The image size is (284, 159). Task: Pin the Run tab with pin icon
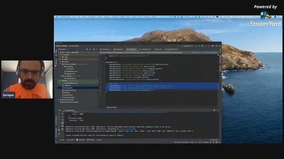(59, 133)
